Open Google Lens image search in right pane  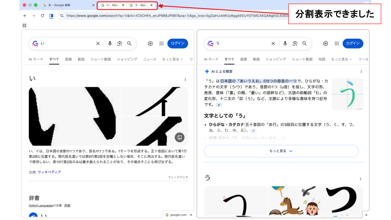pyautogui.click(x=294, y=44)
